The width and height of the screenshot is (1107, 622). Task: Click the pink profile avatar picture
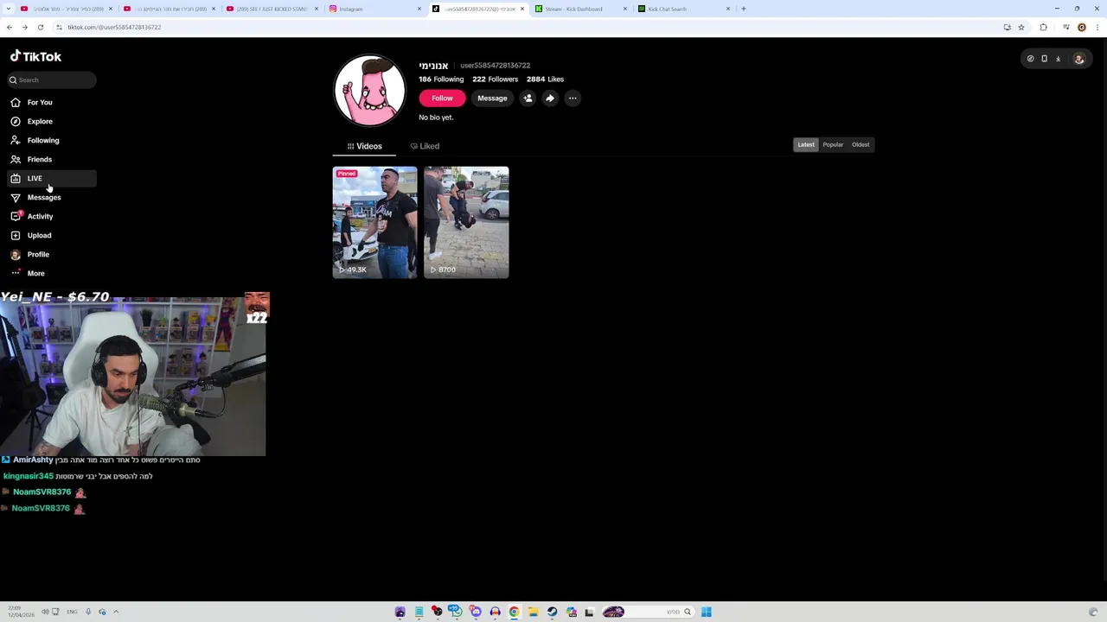tap(369, 91)
